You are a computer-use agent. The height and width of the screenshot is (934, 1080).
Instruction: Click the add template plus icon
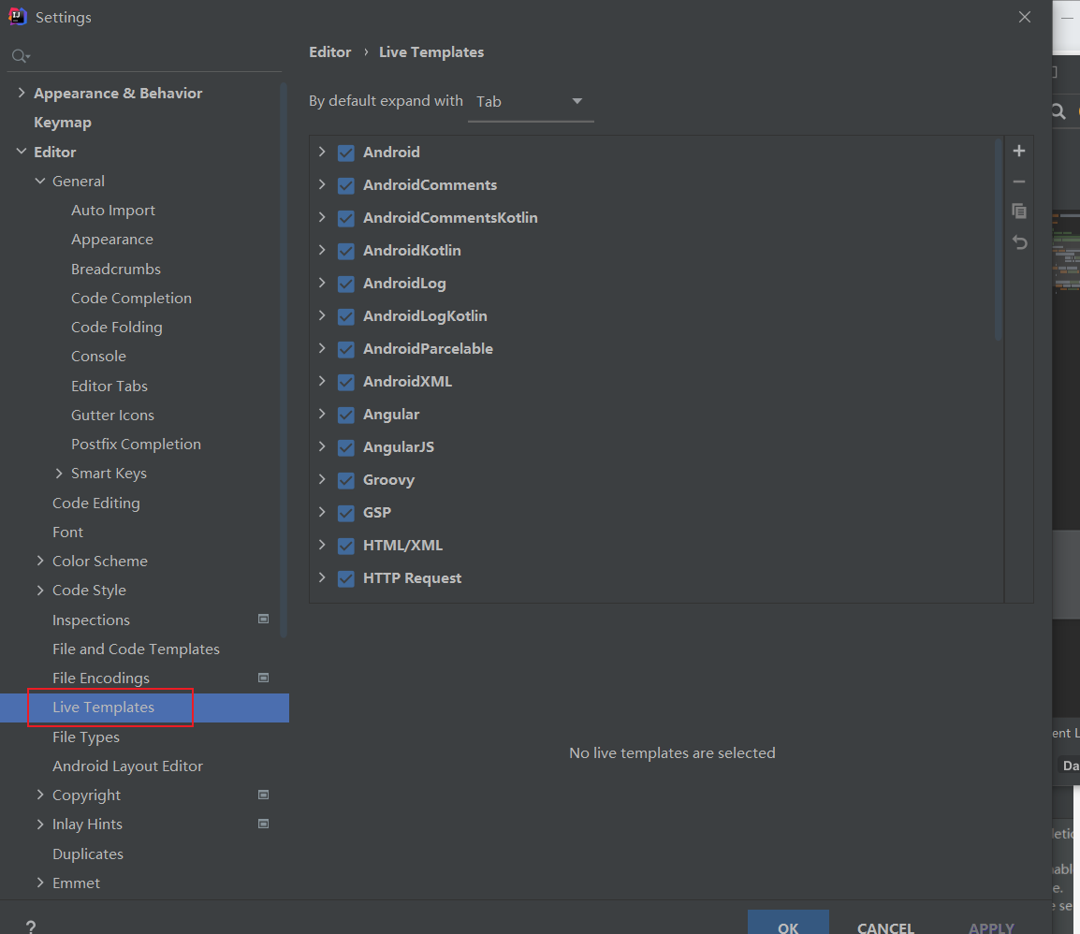1019,151
